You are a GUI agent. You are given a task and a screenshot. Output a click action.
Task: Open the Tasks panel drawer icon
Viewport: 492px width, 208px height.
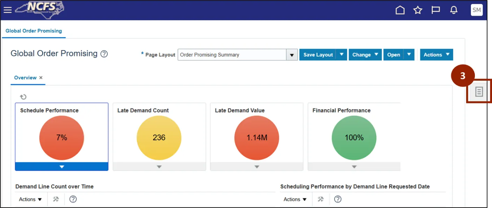[479, 92]
